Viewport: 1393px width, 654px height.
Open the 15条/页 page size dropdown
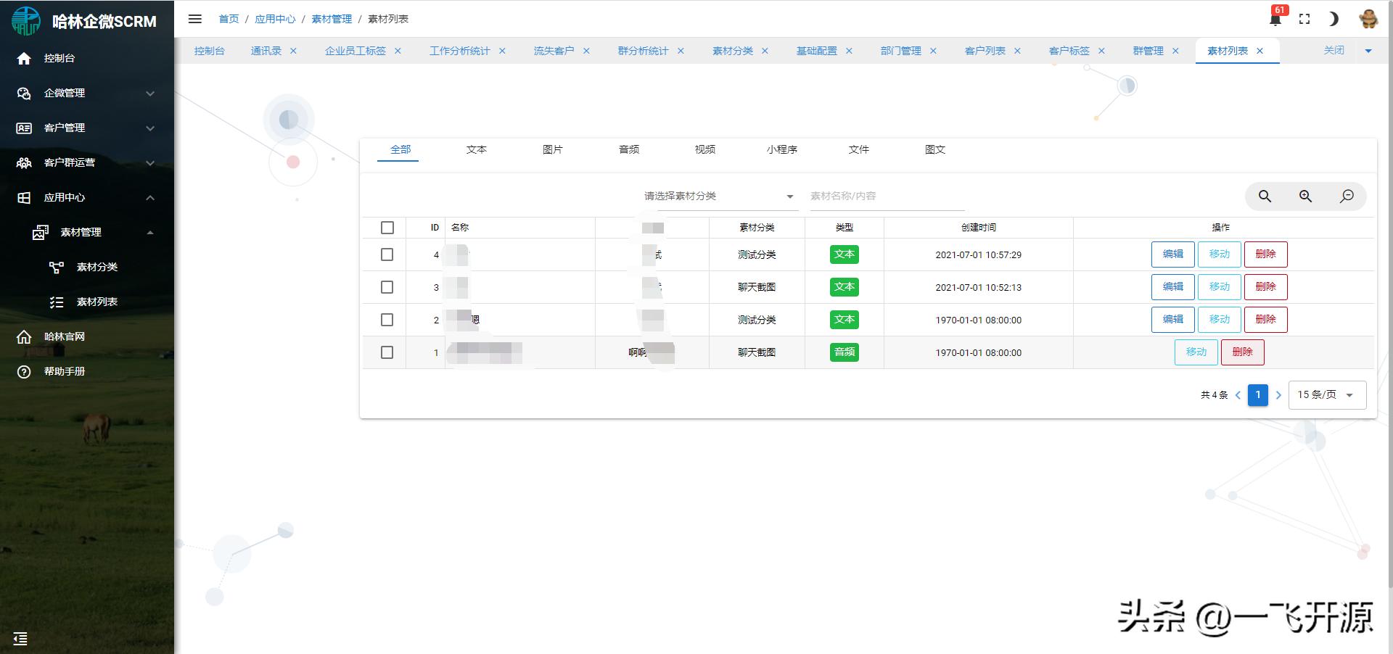pyautogui.click(x=1326, y=395)
